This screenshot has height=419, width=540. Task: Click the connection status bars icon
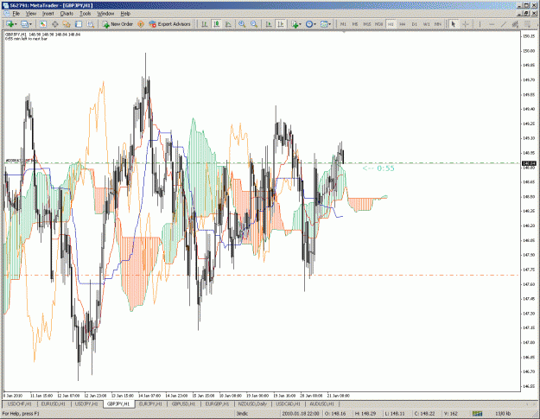click(x=477, y=414)
